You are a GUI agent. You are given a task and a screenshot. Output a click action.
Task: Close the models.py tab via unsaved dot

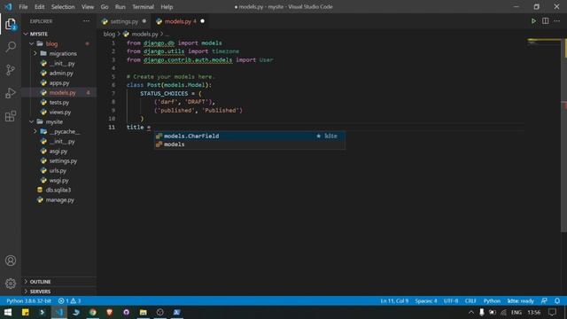click(203, 21)
